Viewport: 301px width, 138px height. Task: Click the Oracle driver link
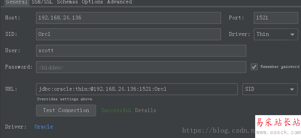[x=44, y=127]
